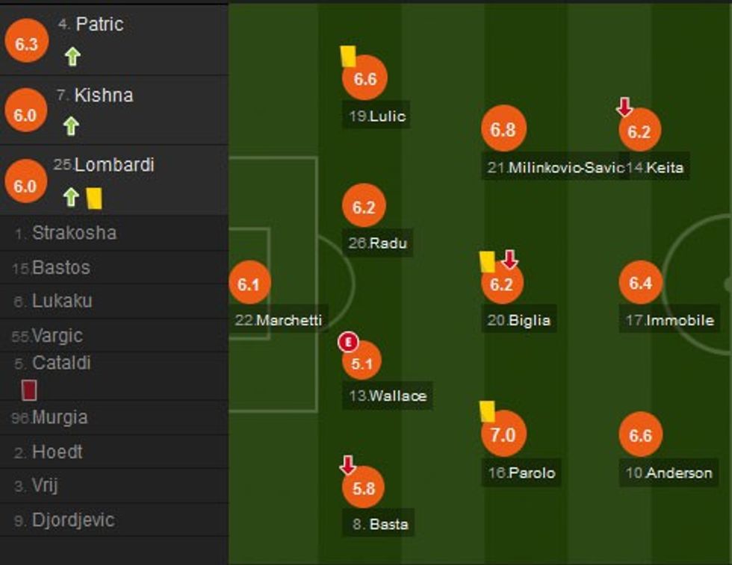Open Lukaku's player entry
This screenshot has height=565, width=732.
(x=62, y=302)
